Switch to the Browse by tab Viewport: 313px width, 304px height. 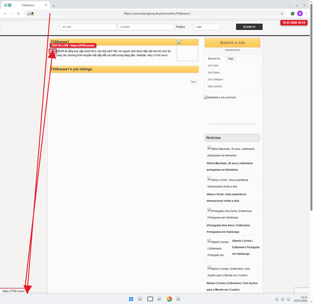point(215,59)
